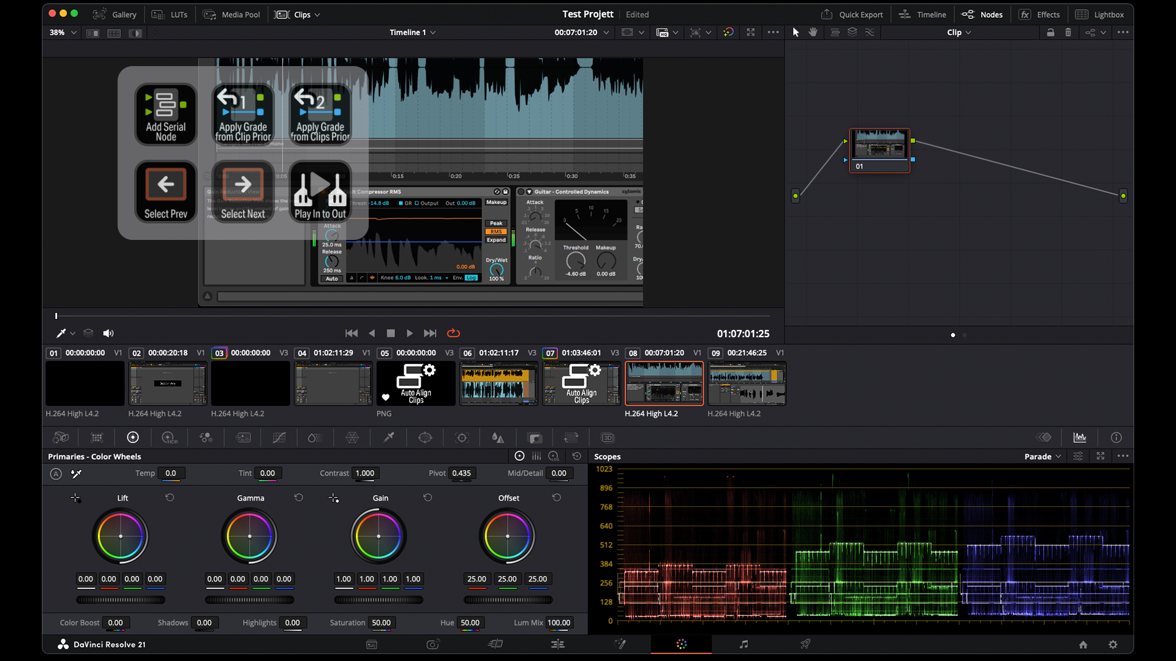Viewport: 1176px width, 661px height.
Task: Open the Gallery panel
Action: 115,15
